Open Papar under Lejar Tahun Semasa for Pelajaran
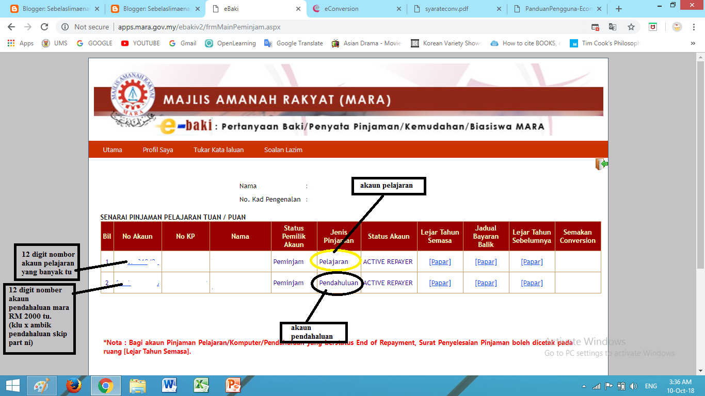This screenshot has width=705, height=396. [440, 262]
